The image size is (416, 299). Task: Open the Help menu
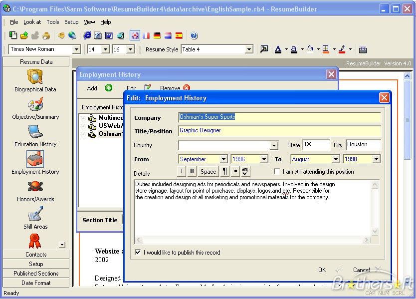point(106,22)
